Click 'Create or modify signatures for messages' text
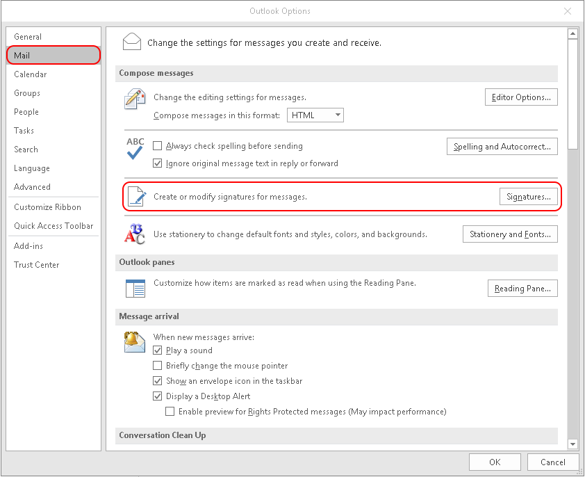585x477 pixels. point(230,197)
